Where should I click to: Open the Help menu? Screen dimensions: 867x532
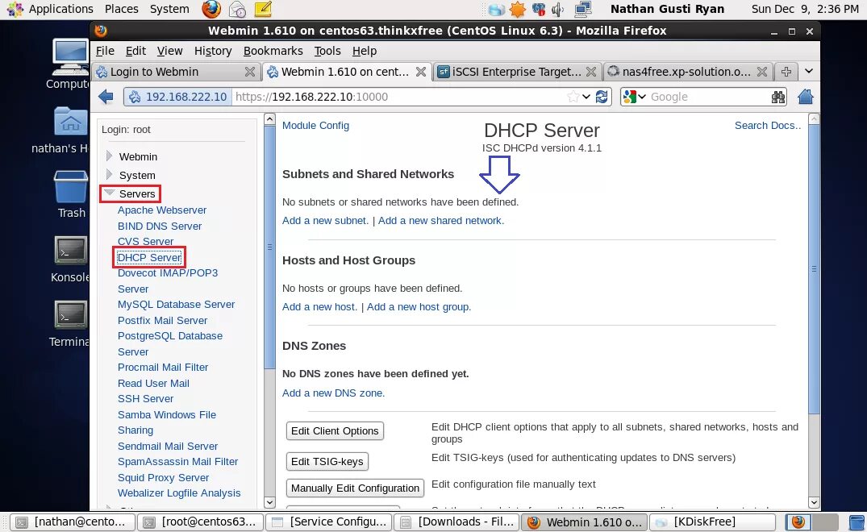point(365,51)
